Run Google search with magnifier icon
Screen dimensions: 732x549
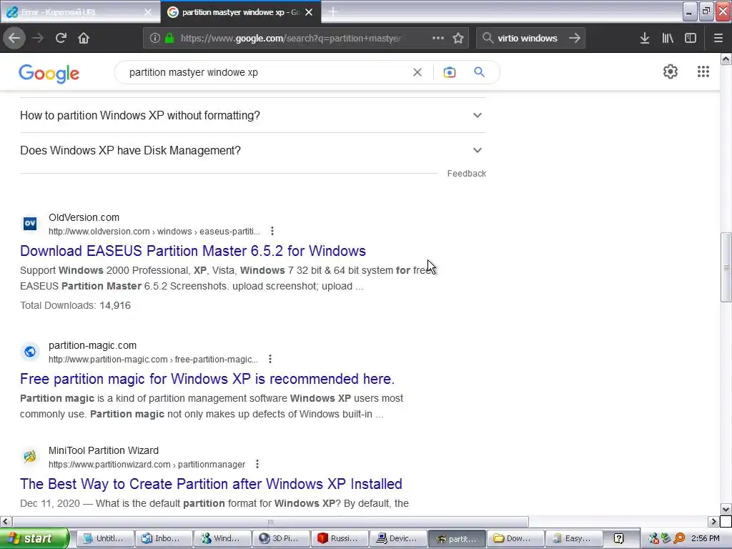point(480,72)
